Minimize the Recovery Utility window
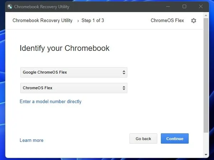214x160 pixels. coord(168,6)
